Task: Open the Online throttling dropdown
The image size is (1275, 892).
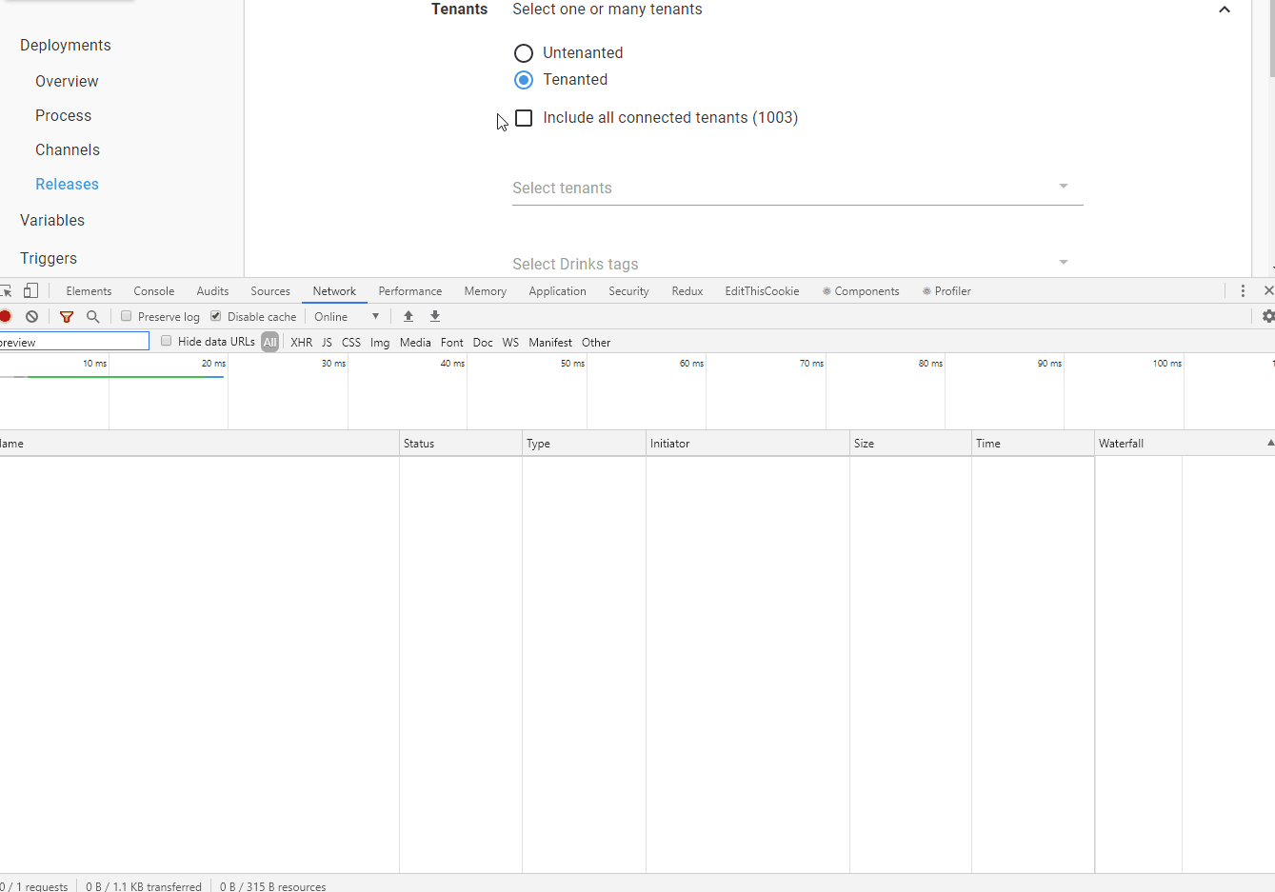Action: [347, 316]
